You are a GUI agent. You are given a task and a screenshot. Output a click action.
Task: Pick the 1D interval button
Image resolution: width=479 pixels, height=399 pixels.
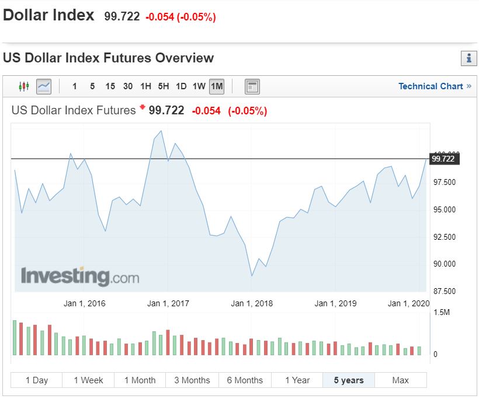click(181, 86)
